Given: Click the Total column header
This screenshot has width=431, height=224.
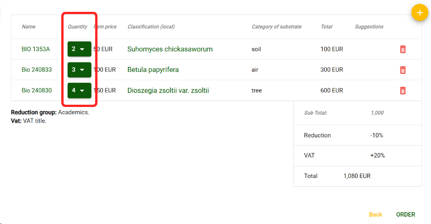Looking at the screenshot, I should coord(326,27).
